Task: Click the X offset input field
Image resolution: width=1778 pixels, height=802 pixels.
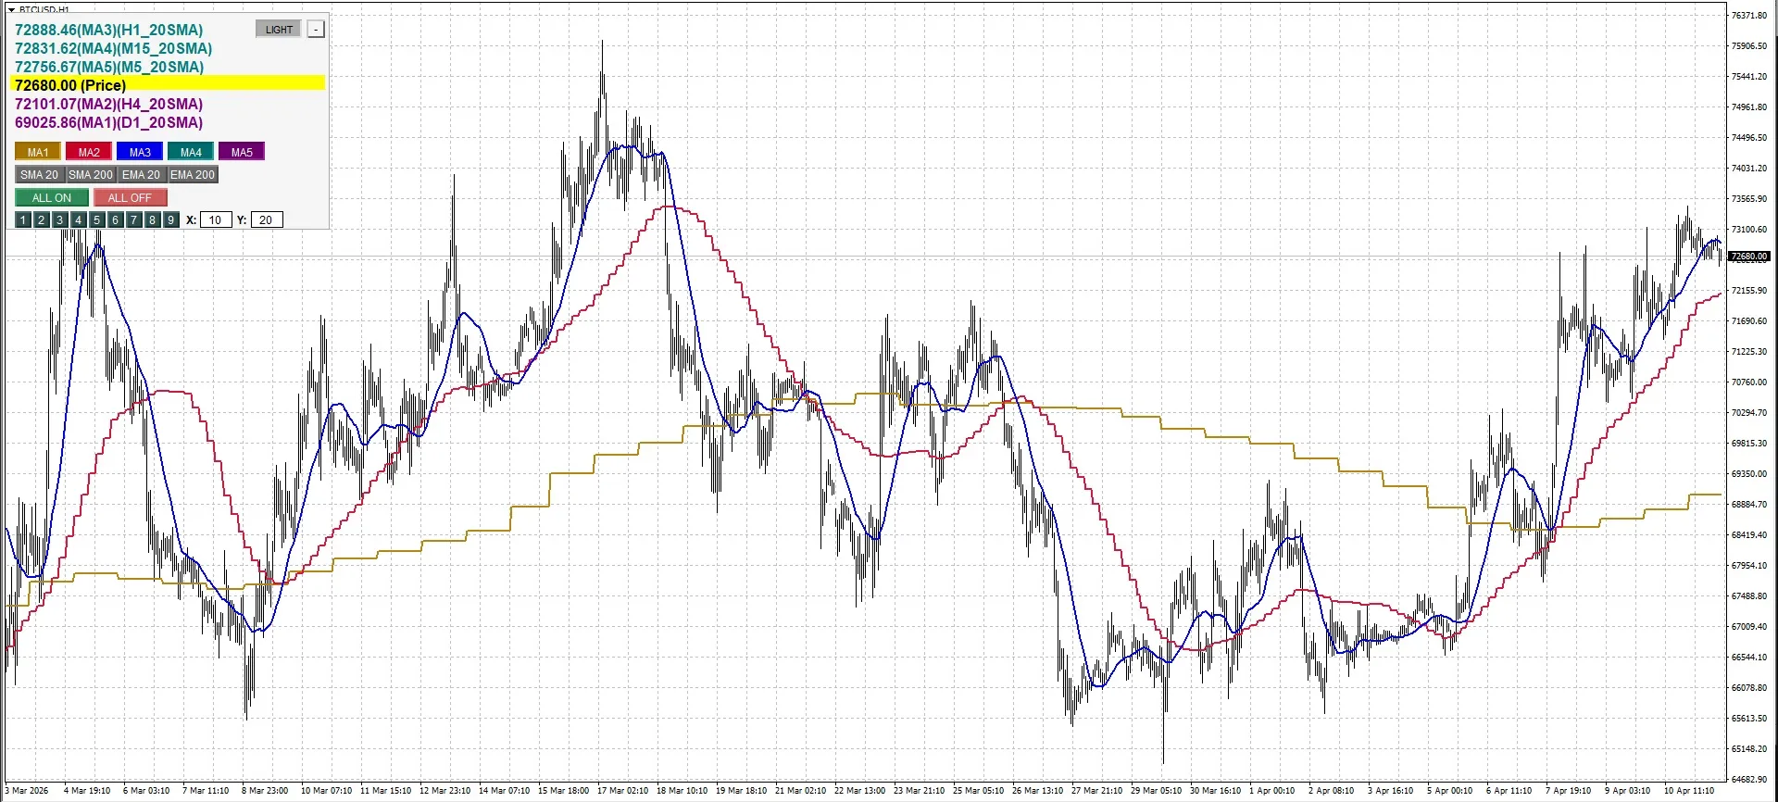Action: tap(216, 220)
